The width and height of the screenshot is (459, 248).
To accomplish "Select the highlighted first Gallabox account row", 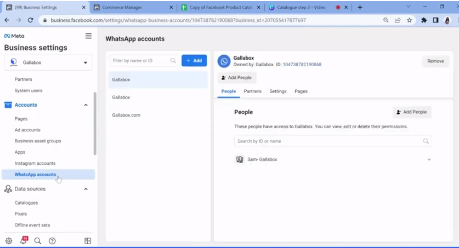I will point(158,79).
